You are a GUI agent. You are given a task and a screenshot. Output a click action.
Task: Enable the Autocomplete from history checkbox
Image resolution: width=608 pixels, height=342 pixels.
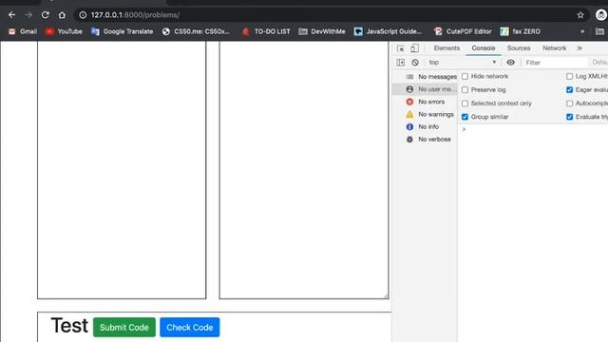[569, 104]
